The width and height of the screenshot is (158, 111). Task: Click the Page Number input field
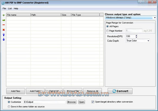tap(134, 31)
